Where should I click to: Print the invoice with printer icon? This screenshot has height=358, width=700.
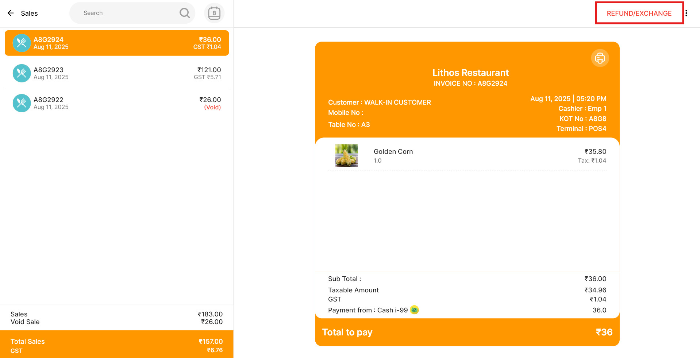pos(600,58)
